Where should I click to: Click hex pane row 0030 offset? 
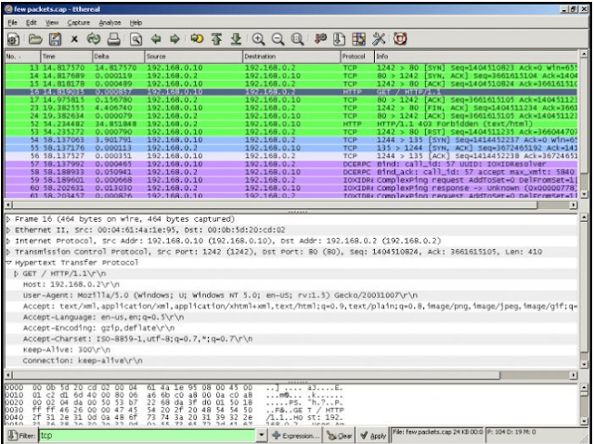[x=14, y=410]
